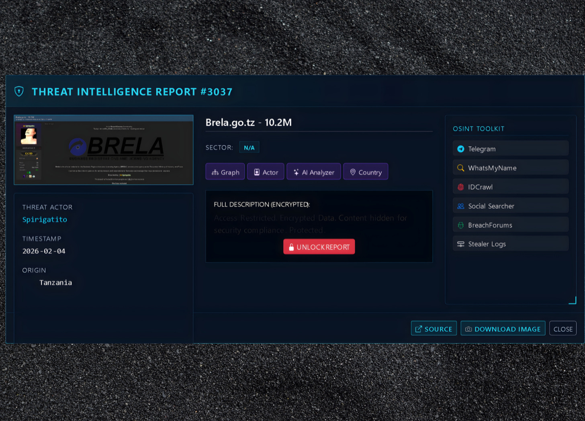Click the sparkle icon on AI Analyzer
585x421 pixels.
[x=296, y=172]
